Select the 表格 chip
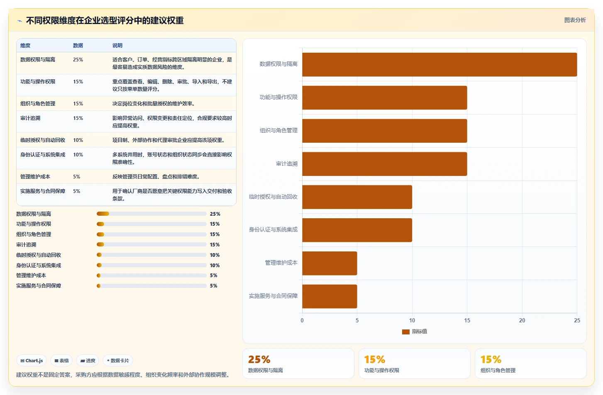The width and height of the screenshot is (603, 395). tap(61, 361)
